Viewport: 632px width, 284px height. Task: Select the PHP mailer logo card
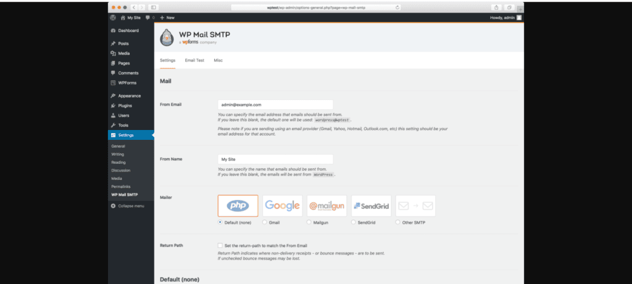[238, 206]
